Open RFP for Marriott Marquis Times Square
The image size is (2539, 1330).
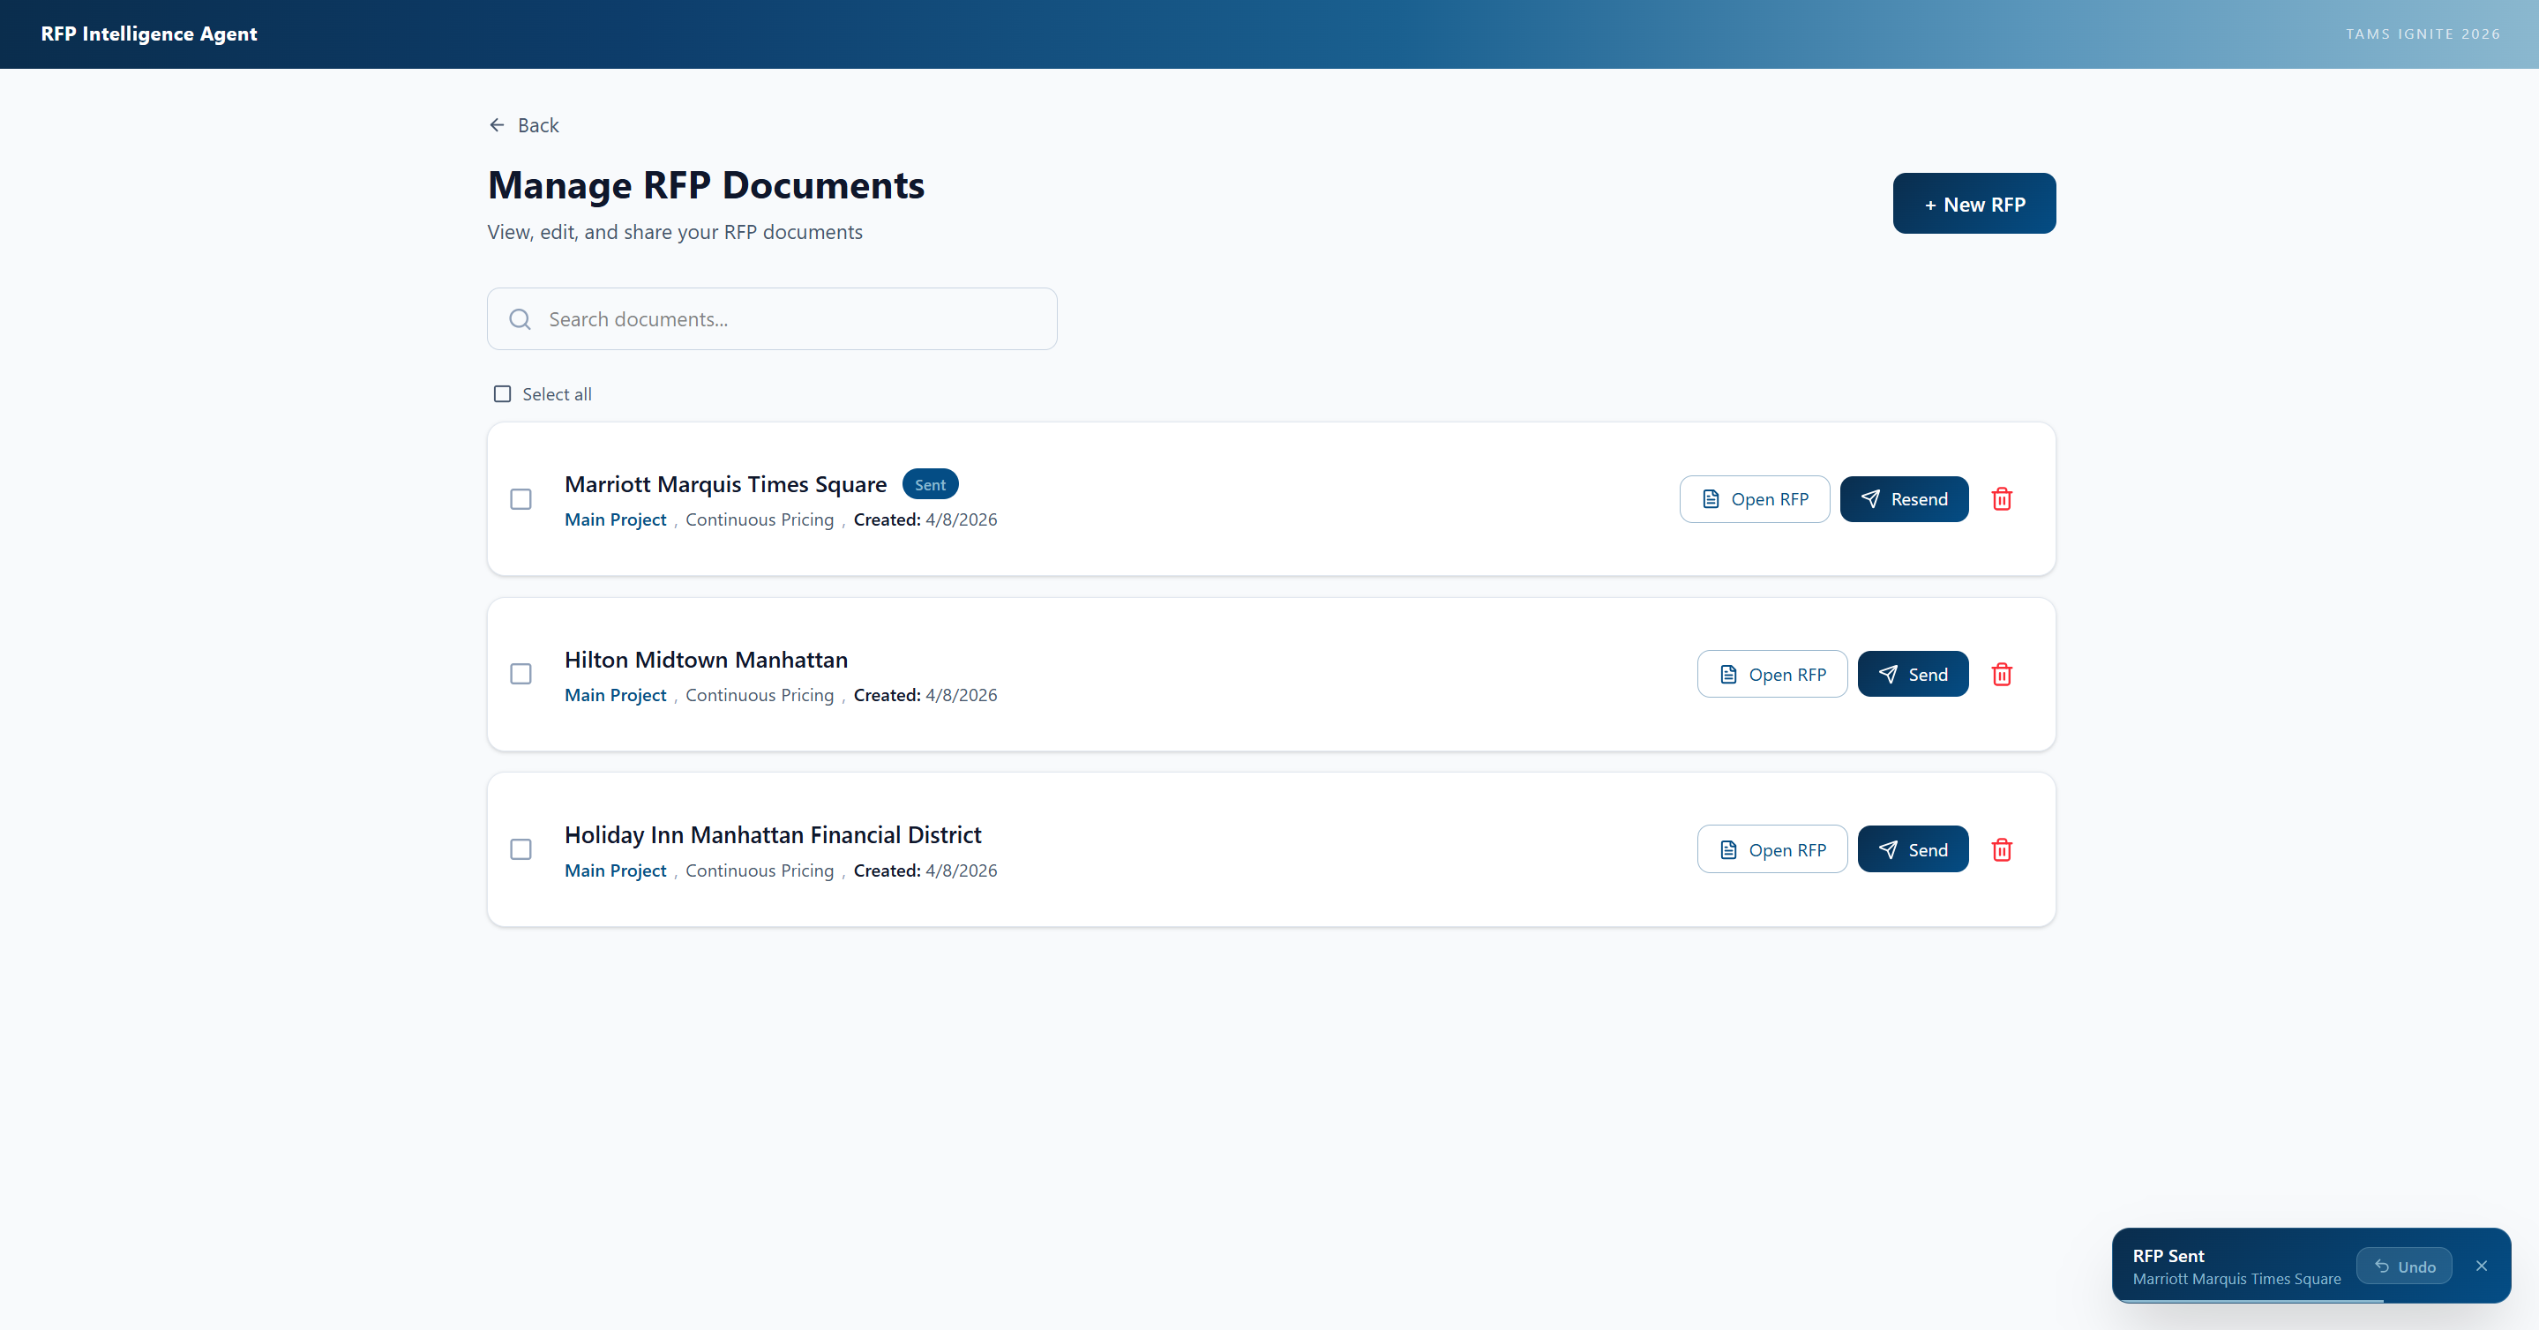(x=1755, y=499)
